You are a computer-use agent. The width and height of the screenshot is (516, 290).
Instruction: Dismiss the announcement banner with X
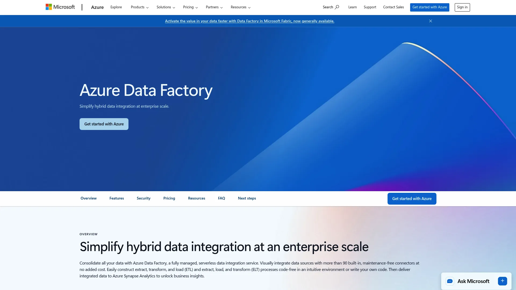[431, 21]
